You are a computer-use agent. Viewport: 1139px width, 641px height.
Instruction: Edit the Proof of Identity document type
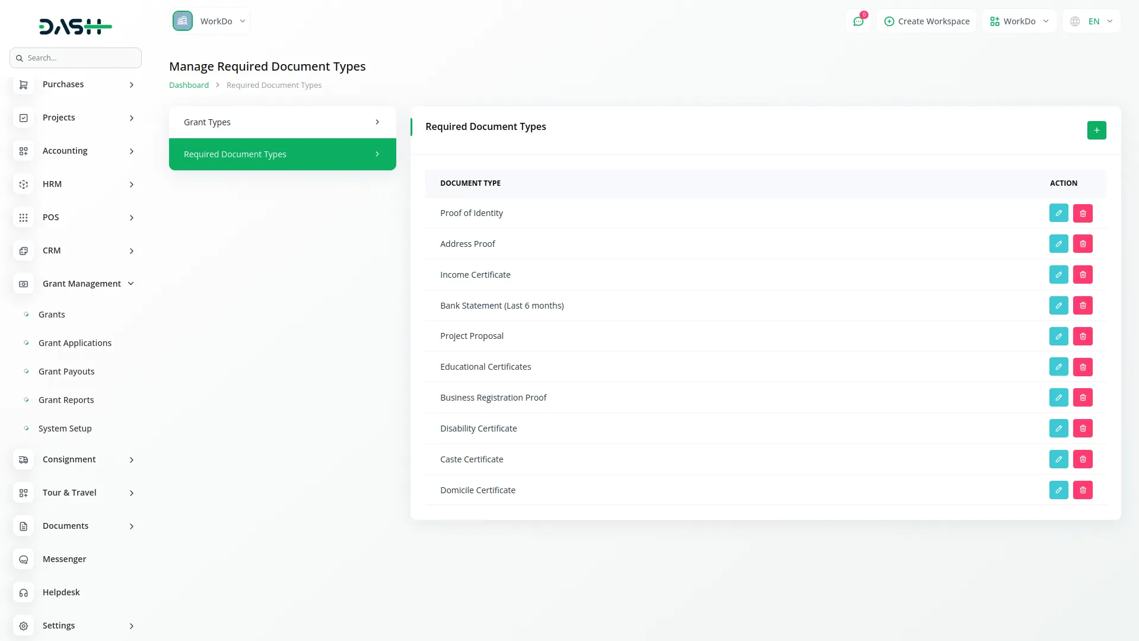[x=1058, y=212]
